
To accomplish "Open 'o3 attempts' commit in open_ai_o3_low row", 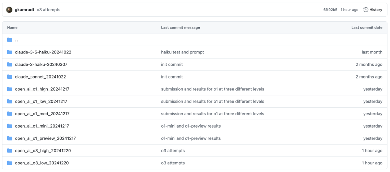I will (x=173, y=163).
